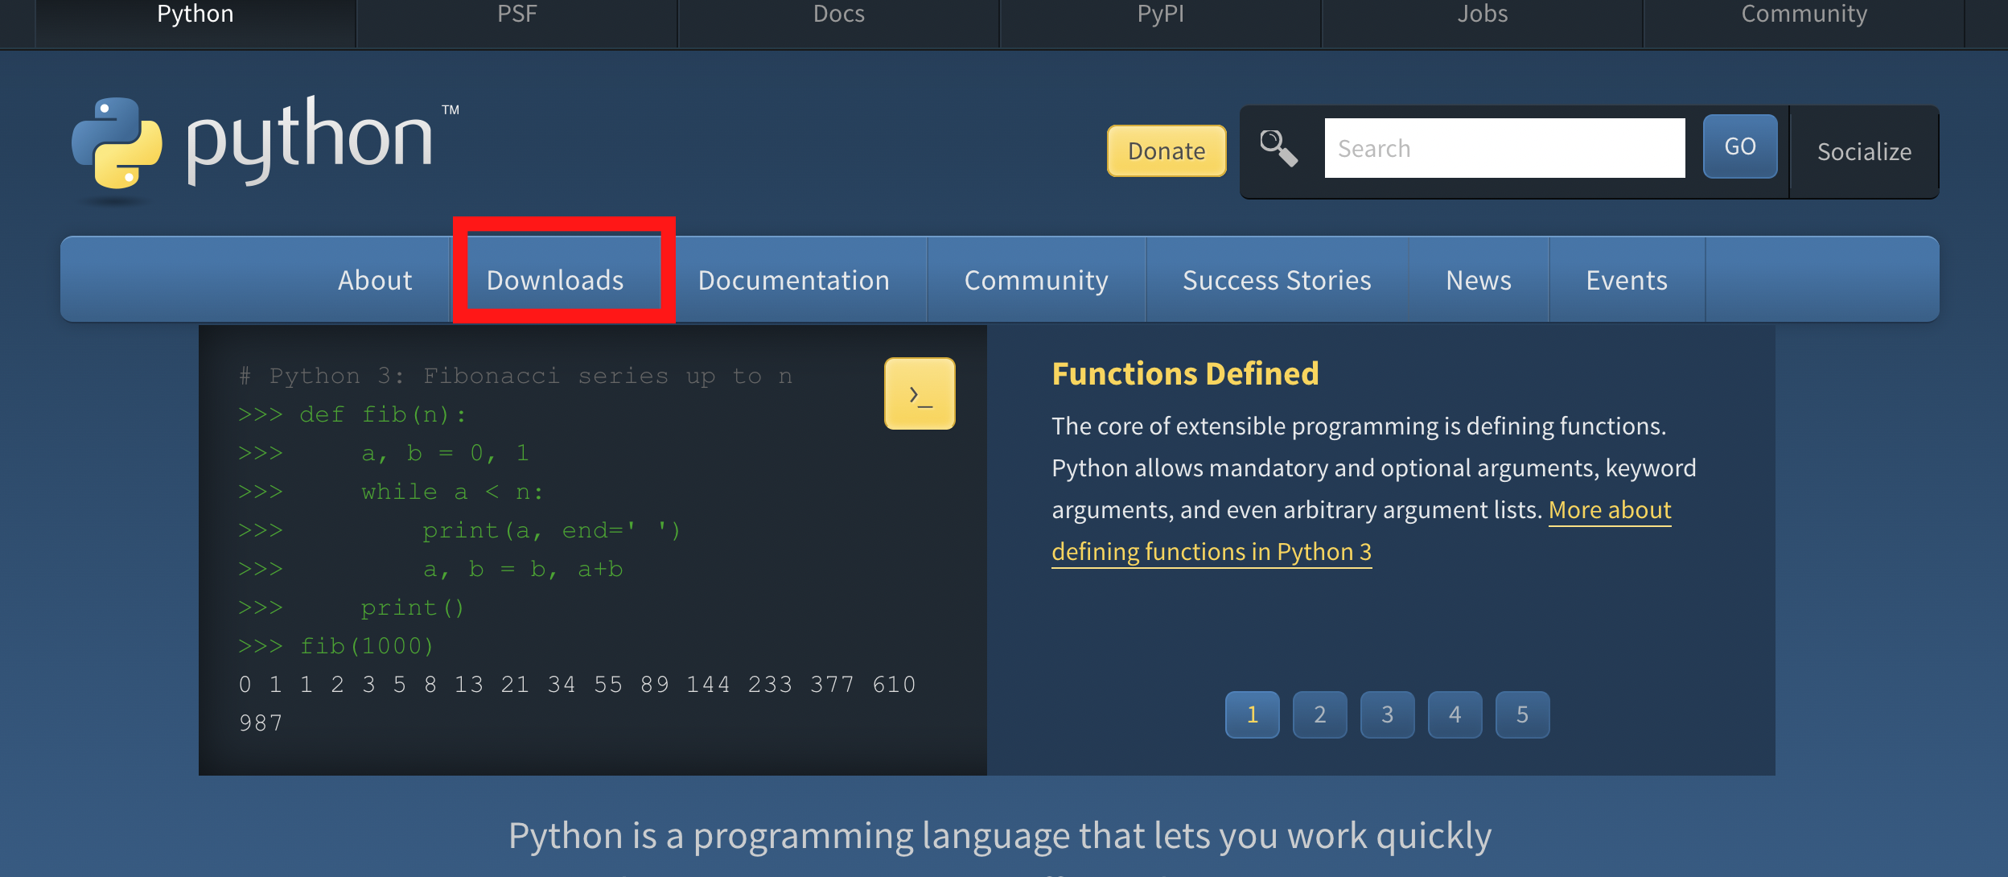Select slide 3 in carousel
The width and height of the screenshot is (2008, 877).
coord(1388,714)
